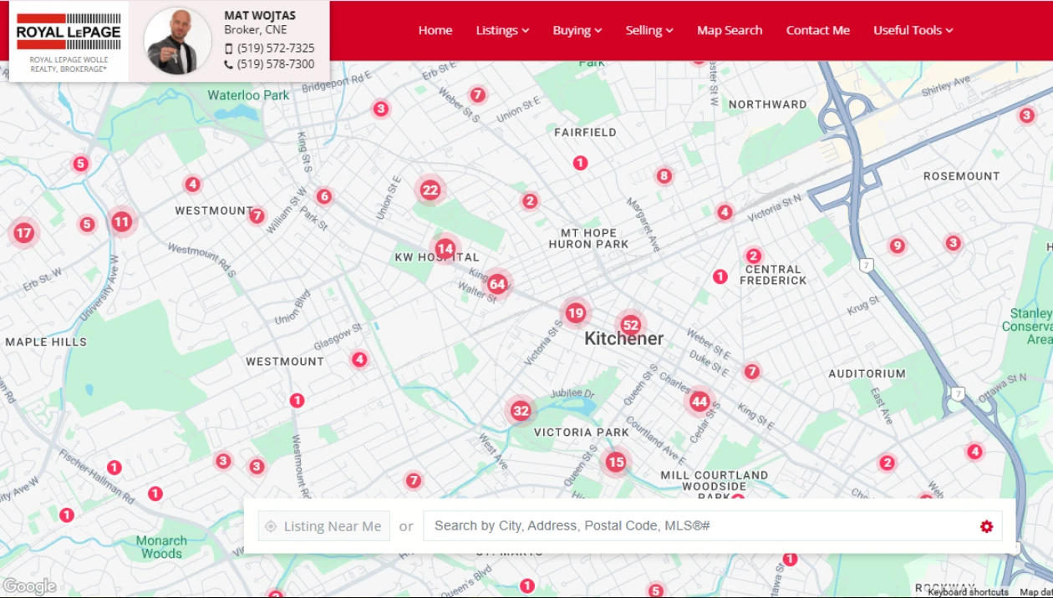Open the 19 listings cluster marker
This screenshot has height=598, width=1053.
(575, 313)
